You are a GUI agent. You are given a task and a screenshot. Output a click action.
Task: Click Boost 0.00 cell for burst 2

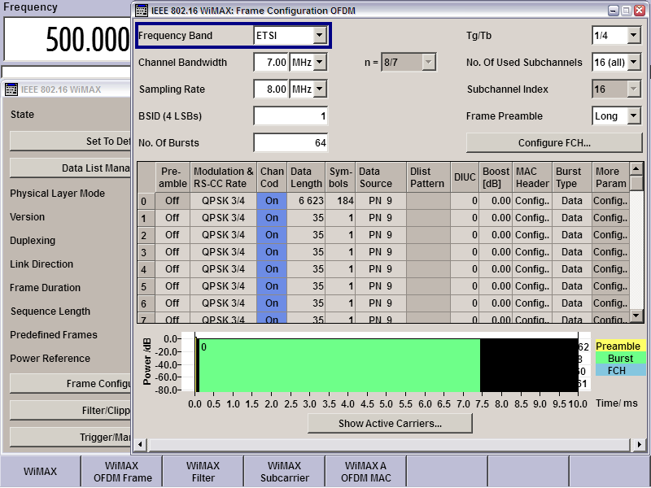click(x=496, y=235)
